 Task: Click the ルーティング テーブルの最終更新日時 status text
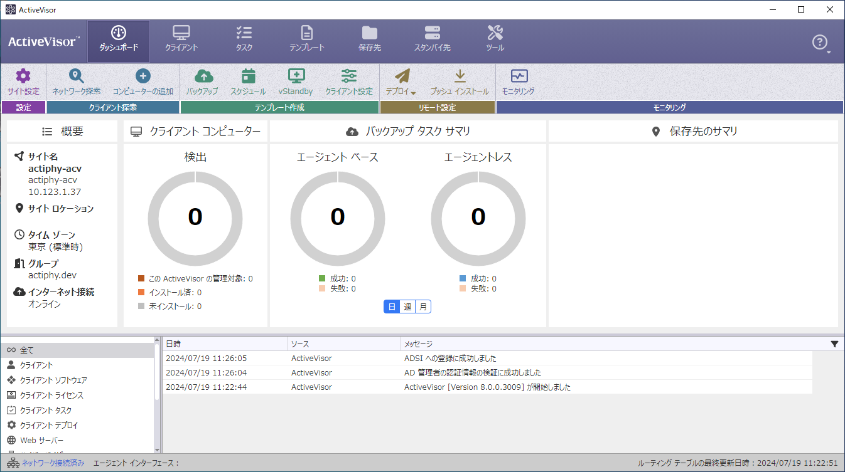coord(738,463)
